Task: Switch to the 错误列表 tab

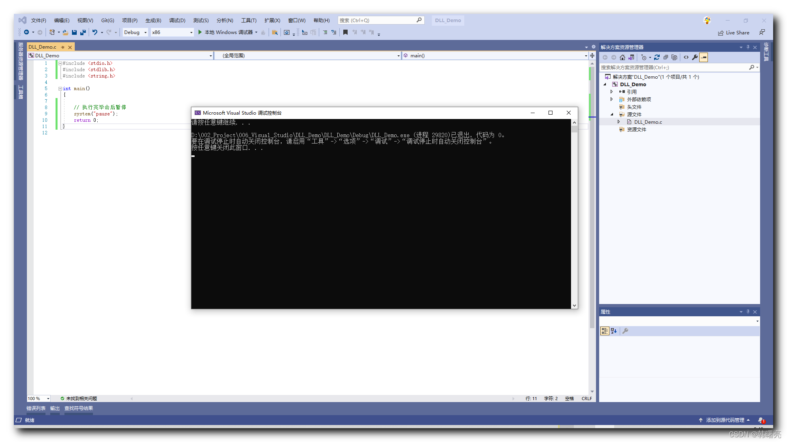Action: point(36,408)
